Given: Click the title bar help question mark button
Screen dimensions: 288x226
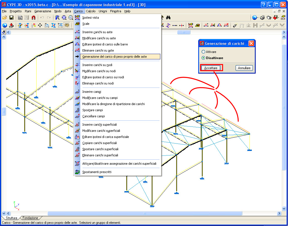Looking at the screenshot, I should tap(264, 4).
